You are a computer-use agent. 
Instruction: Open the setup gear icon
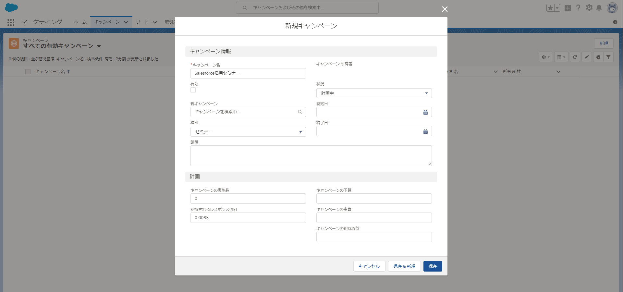[589, 8]
